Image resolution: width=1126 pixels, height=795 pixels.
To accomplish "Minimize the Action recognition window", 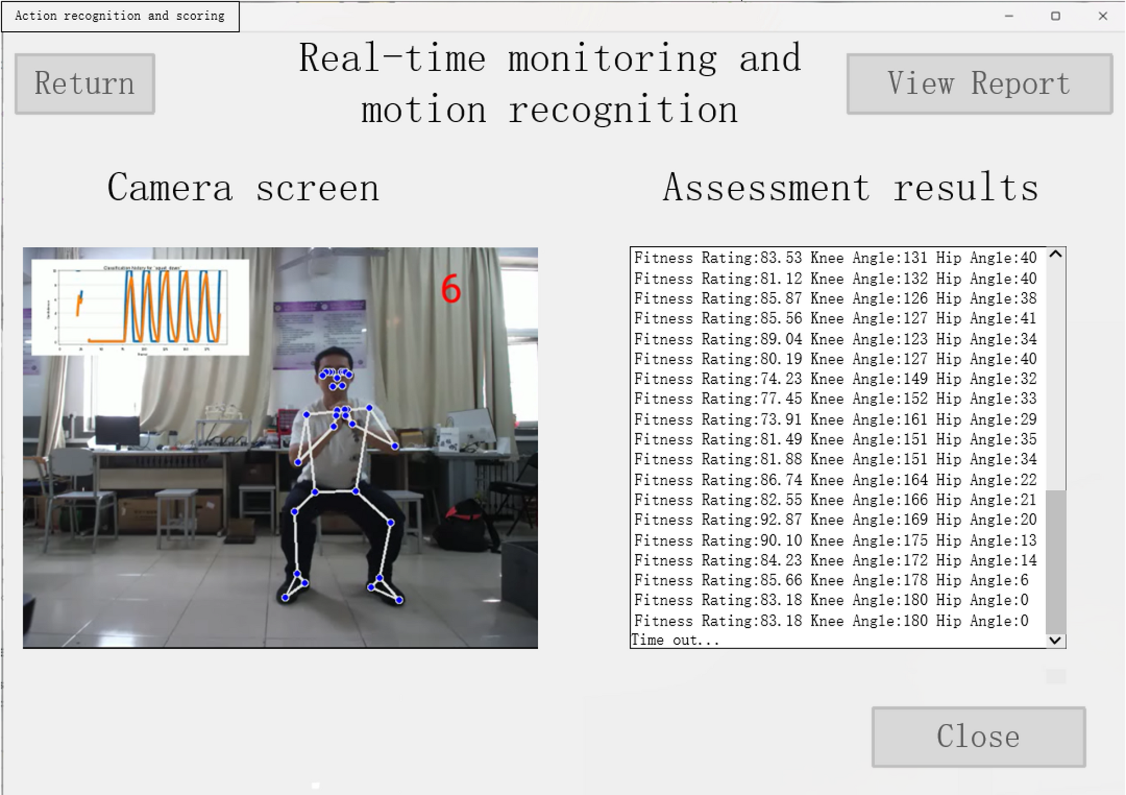I will 1009,16.
